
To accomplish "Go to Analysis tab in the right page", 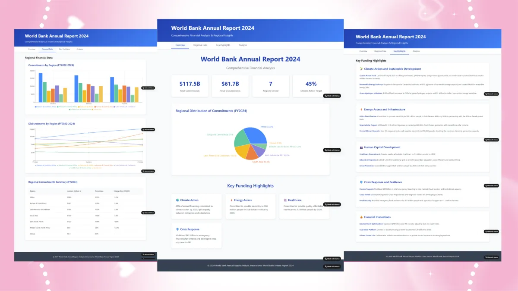I will pos(416,51).
